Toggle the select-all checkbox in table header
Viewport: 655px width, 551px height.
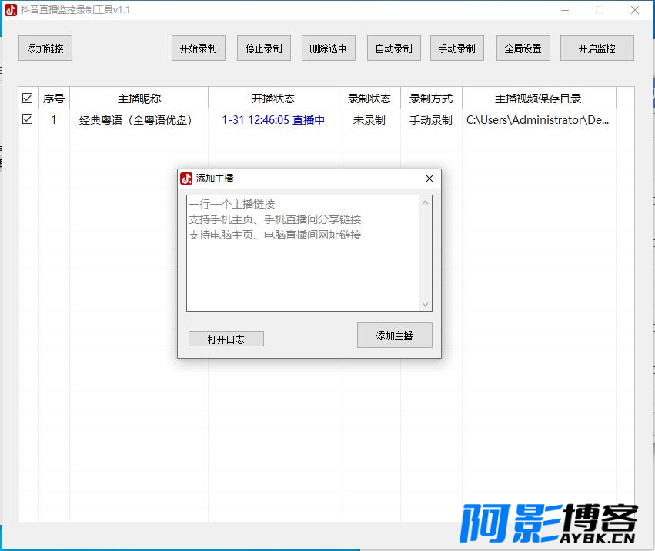tap(28, 99)
